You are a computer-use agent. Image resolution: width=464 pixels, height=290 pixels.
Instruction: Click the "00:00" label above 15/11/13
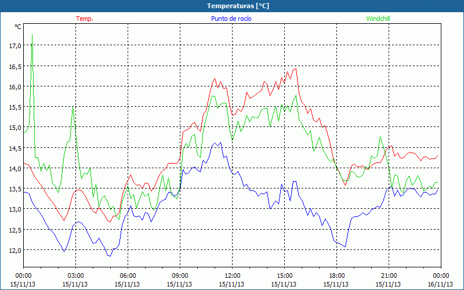pos(23,275)
